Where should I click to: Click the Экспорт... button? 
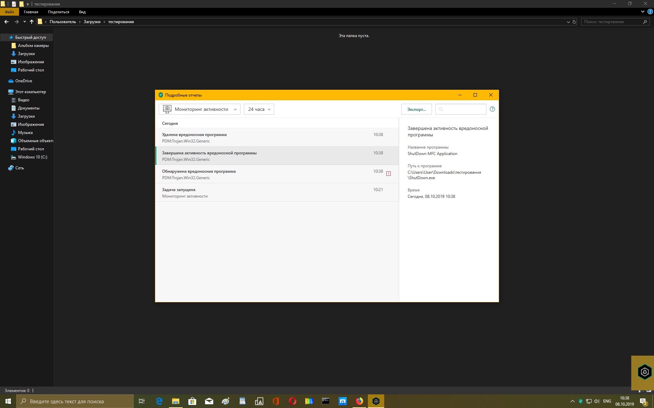tap(416, 109)
